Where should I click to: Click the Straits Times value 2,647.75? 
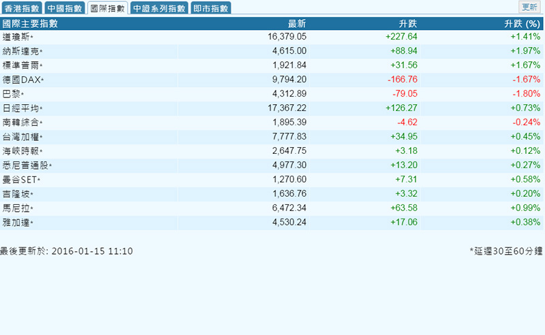(x=289, y=150)
